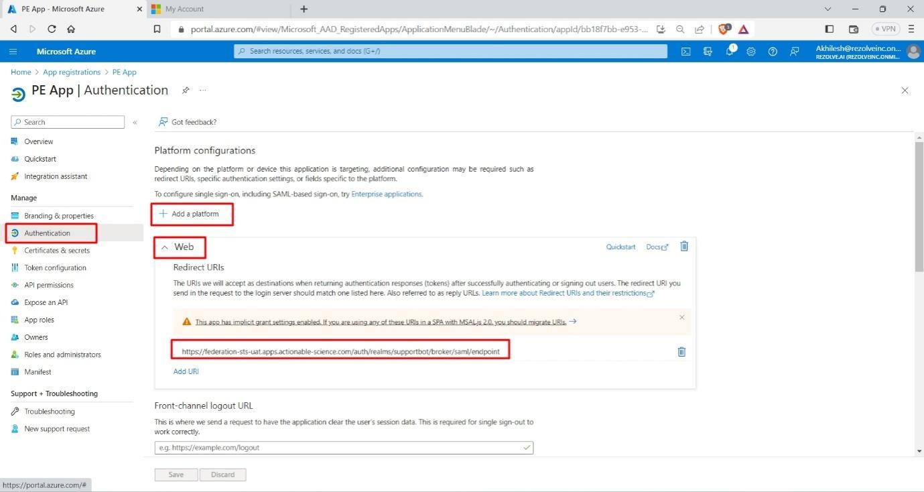This screenshot has height=492, width=924.
Task: Click the Brave Rewards triangle icon
Action: [744, 29]
